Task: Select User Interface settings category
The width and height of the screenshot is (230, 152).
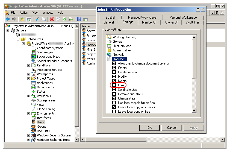Action: (x=122, y=46)
